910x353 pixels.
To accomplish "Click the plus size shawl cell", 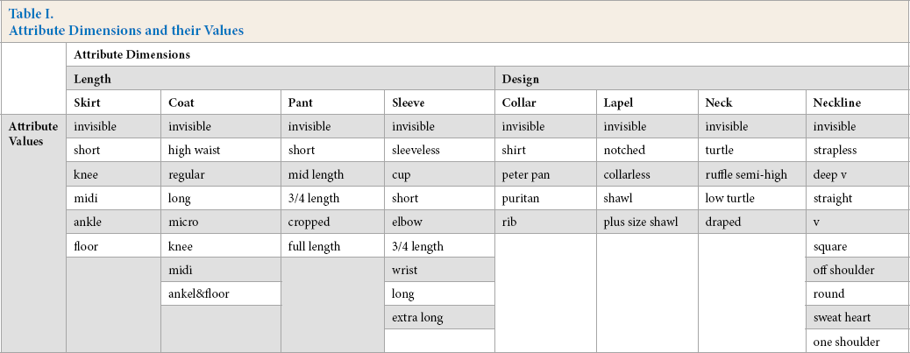I will pyautogui.click(x=647, y=222).
